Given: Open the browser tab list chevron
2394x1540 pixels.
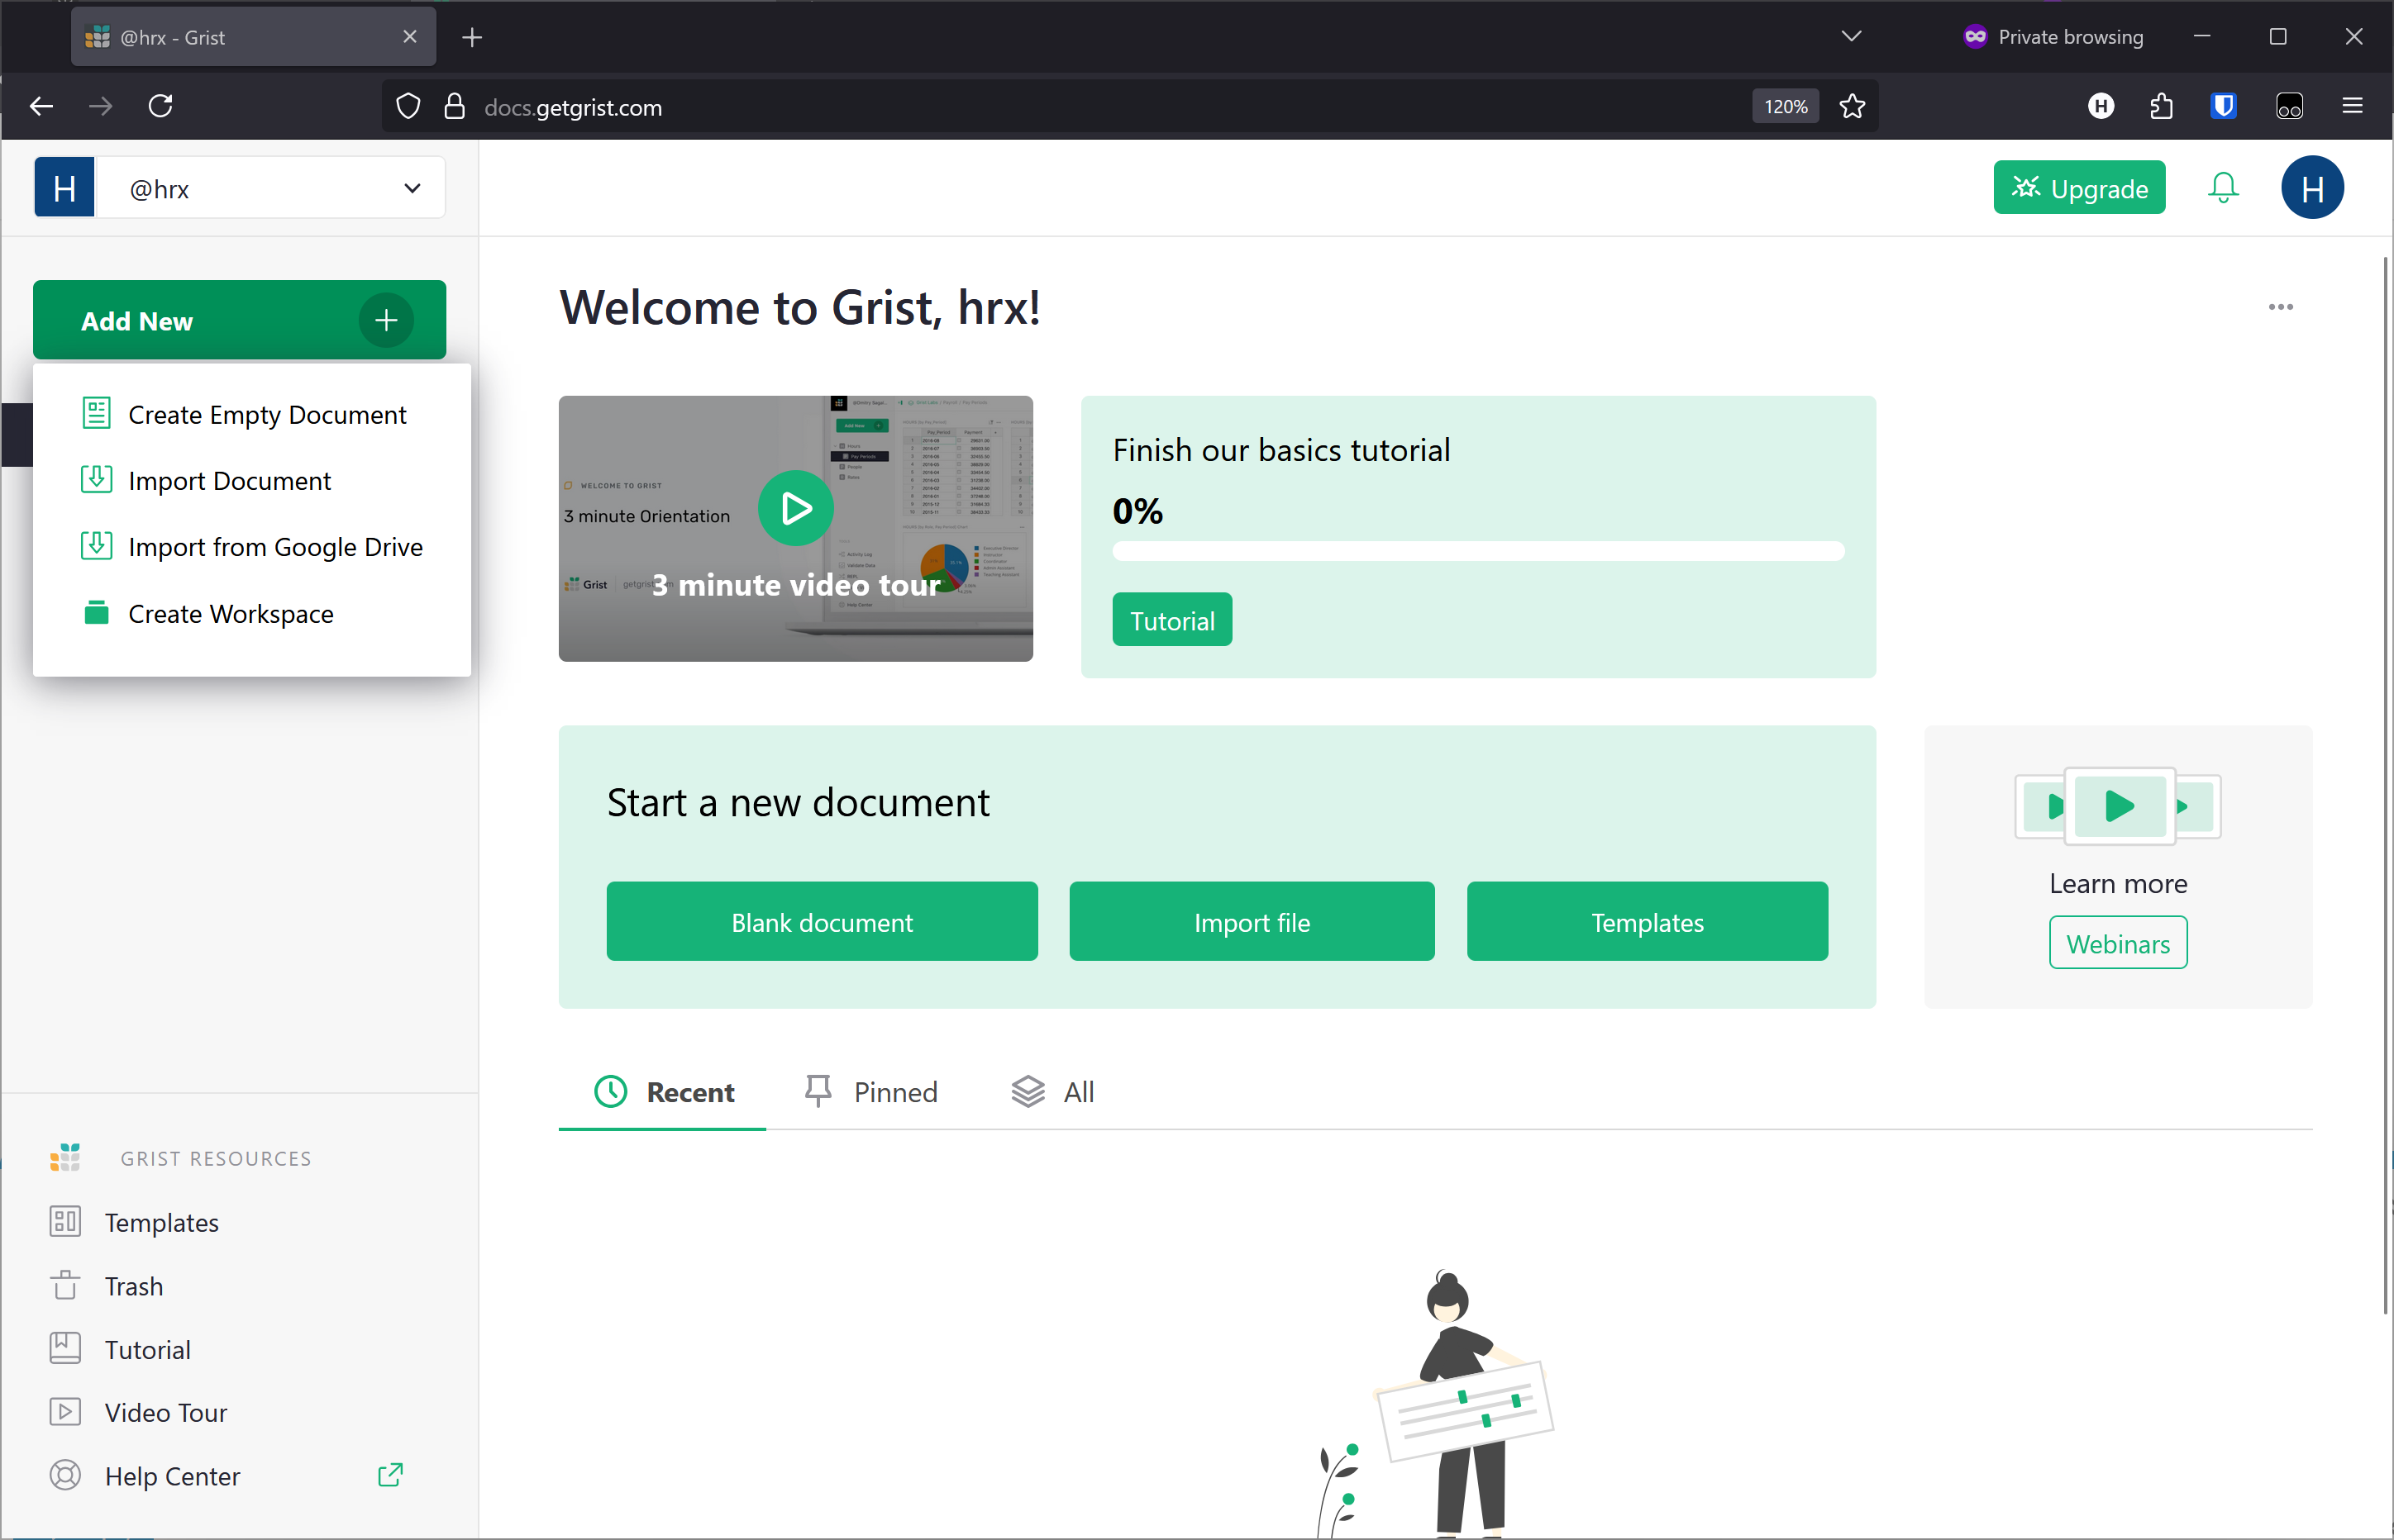Looking at the screenshot, I should [1851, 37].
